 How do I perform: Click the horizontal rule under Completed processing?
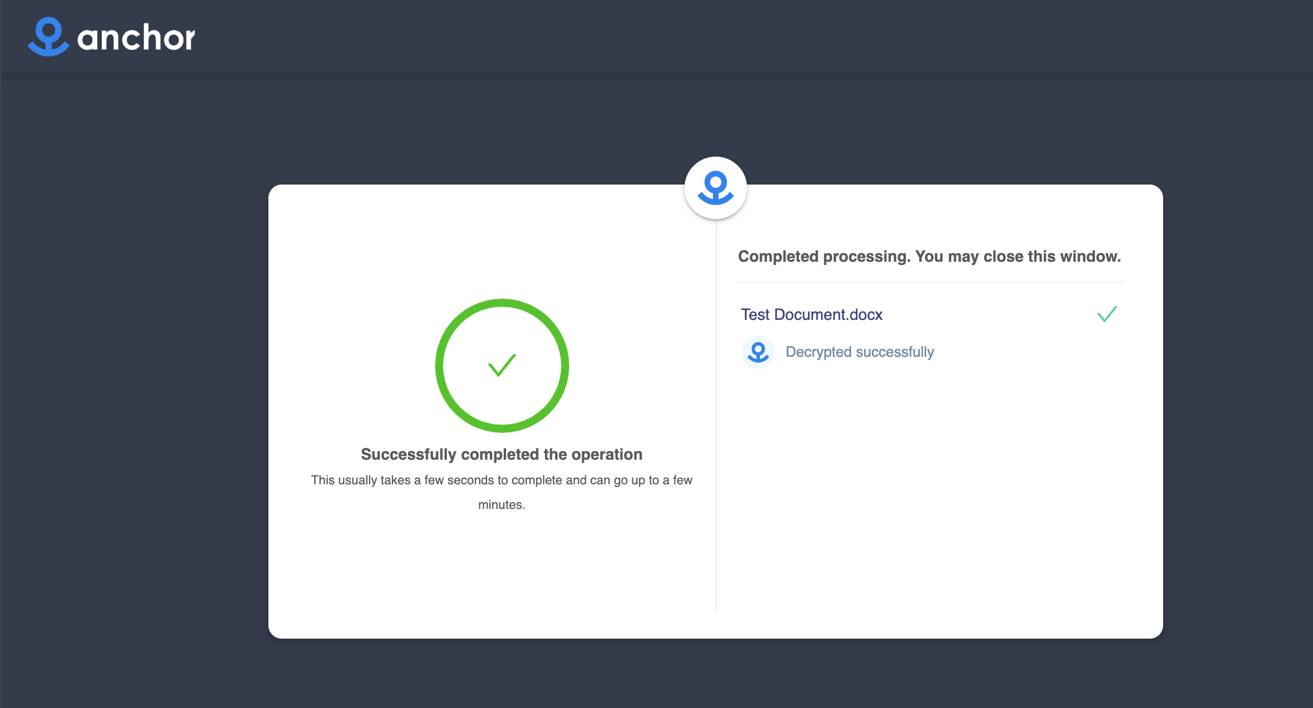929,282
